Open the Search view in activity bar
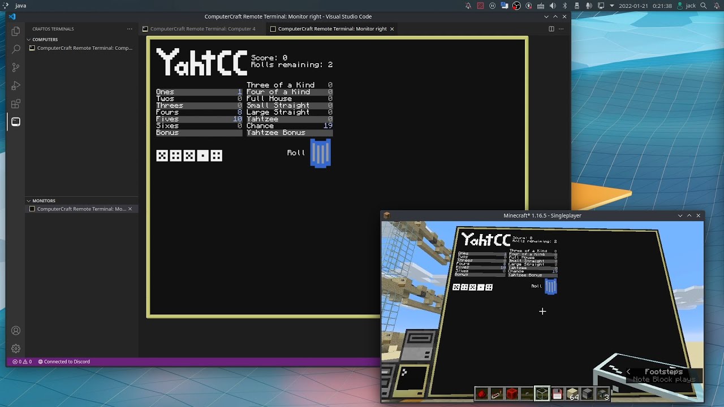 (x=16, y=50)
